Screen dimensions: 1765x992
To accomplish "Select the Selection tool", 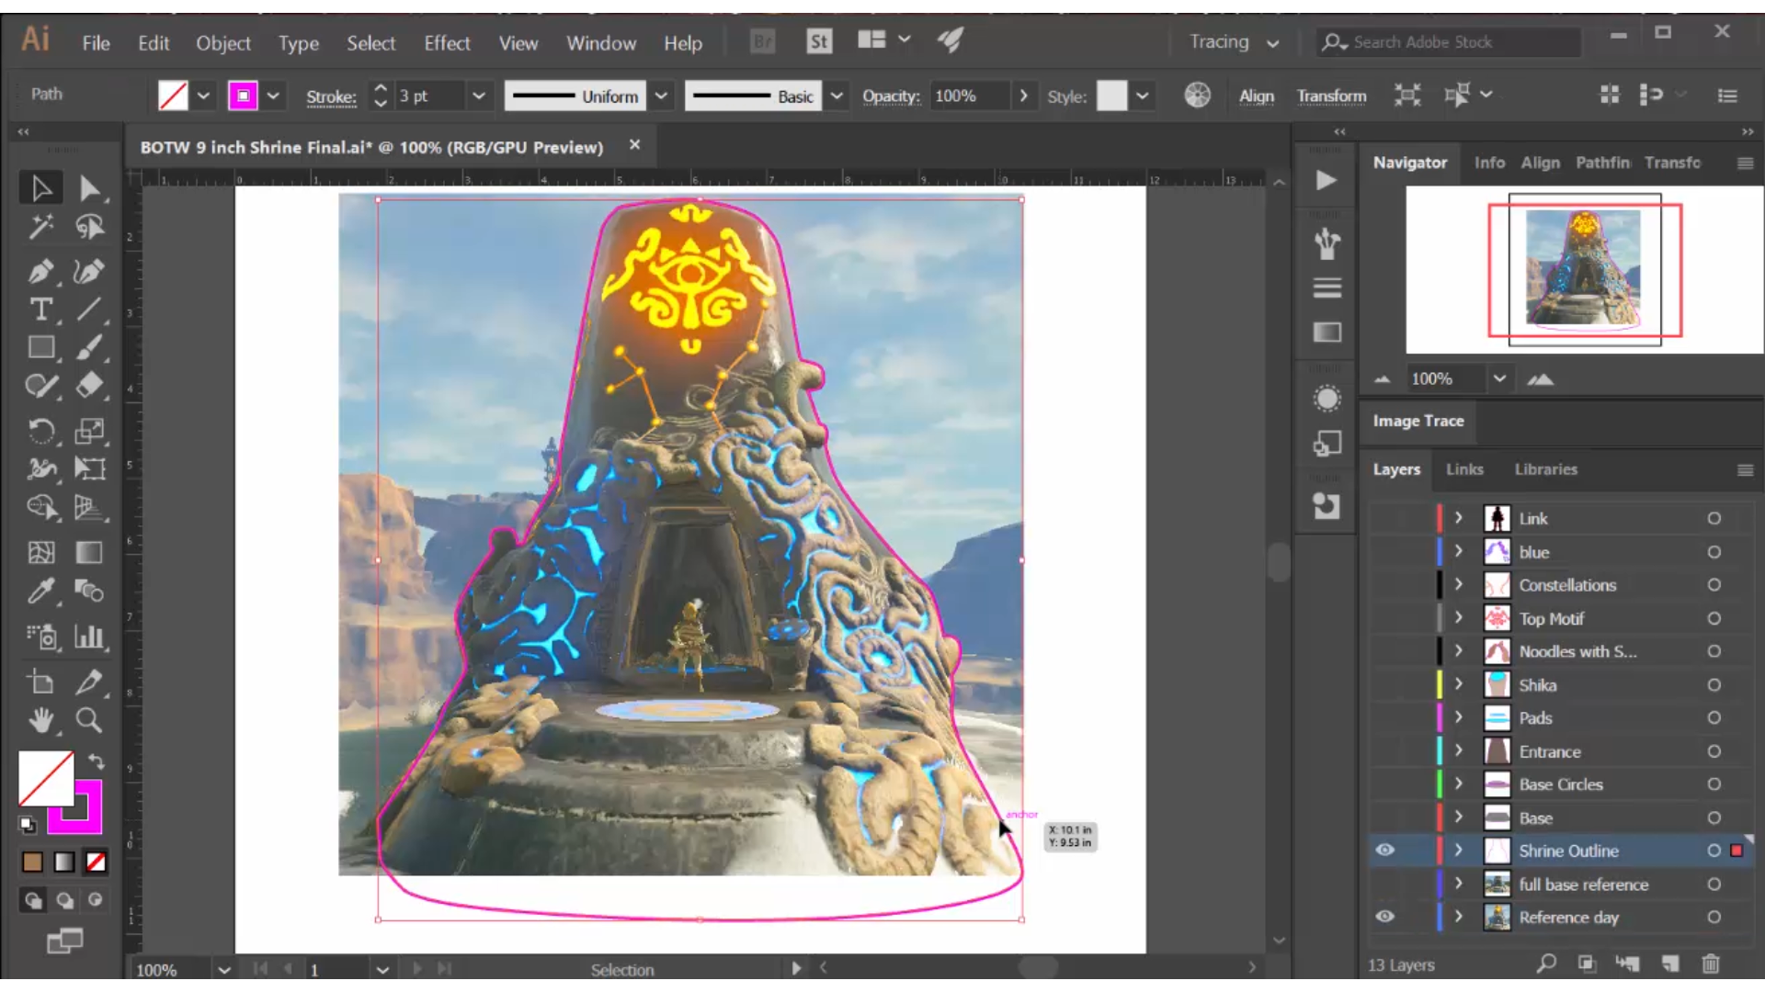I will click(x=40, y=187).
